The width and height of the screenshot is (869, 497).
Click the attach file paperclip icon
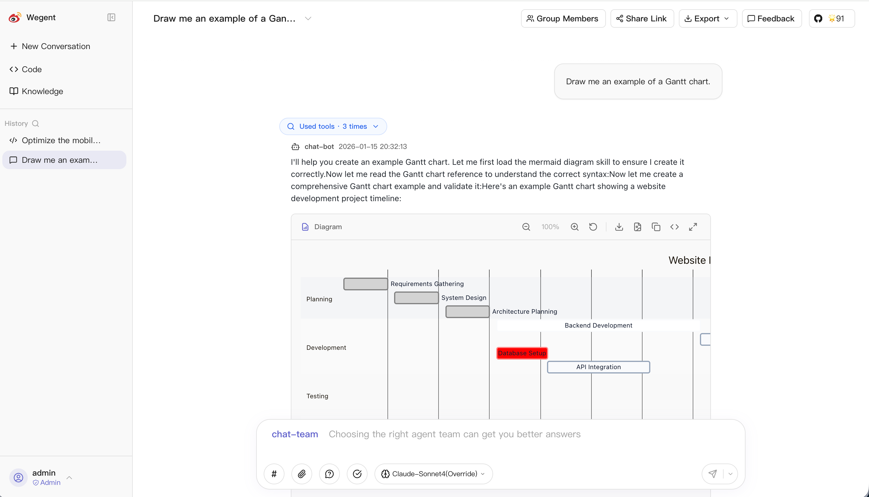301,474
